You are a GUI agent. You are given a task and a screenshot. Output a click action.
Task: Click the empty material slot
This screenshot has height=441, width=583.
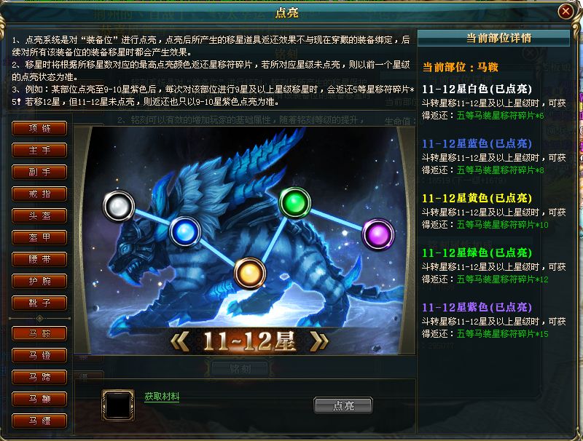pyautogui.click(x=118, y=405)
